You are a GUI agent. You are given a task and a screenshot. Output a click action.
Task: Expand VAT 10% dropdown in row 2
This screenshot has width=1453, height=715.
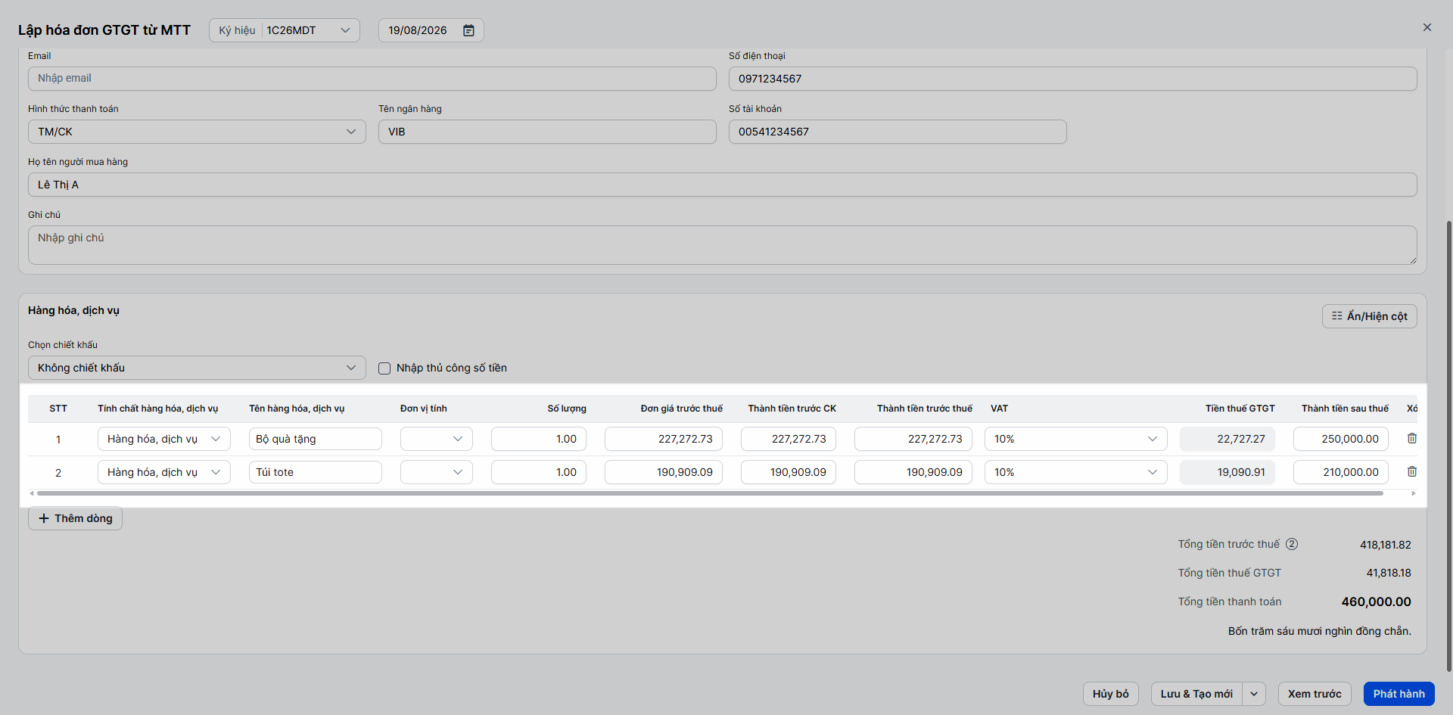click(x=1075, y=472)
